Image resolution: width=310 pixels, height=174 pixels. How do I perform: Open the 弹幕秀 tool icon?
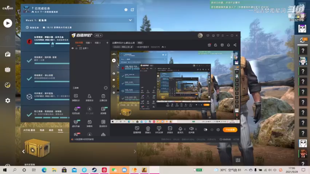click(90, 123)
